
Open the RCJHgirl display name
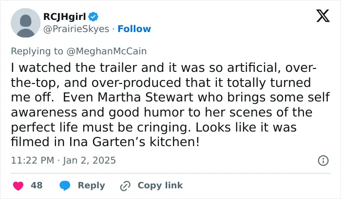pyautogui.click(x=65, y=17)
